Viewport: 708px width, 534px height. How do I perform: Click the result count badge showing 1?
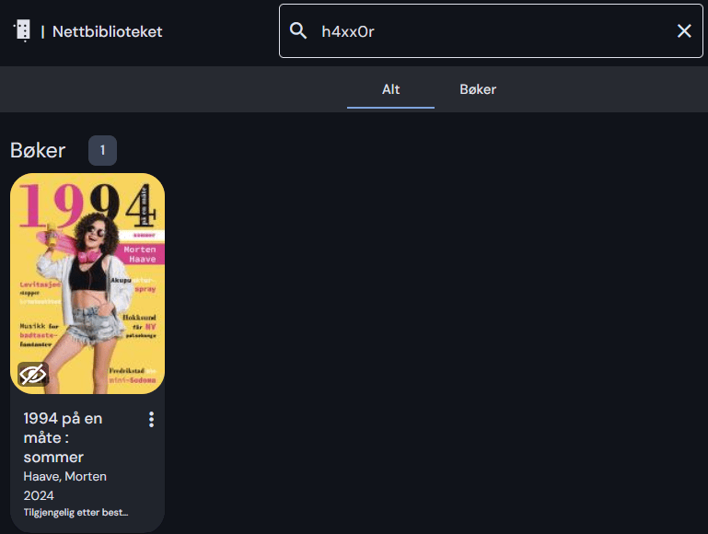tap(102, 150)
